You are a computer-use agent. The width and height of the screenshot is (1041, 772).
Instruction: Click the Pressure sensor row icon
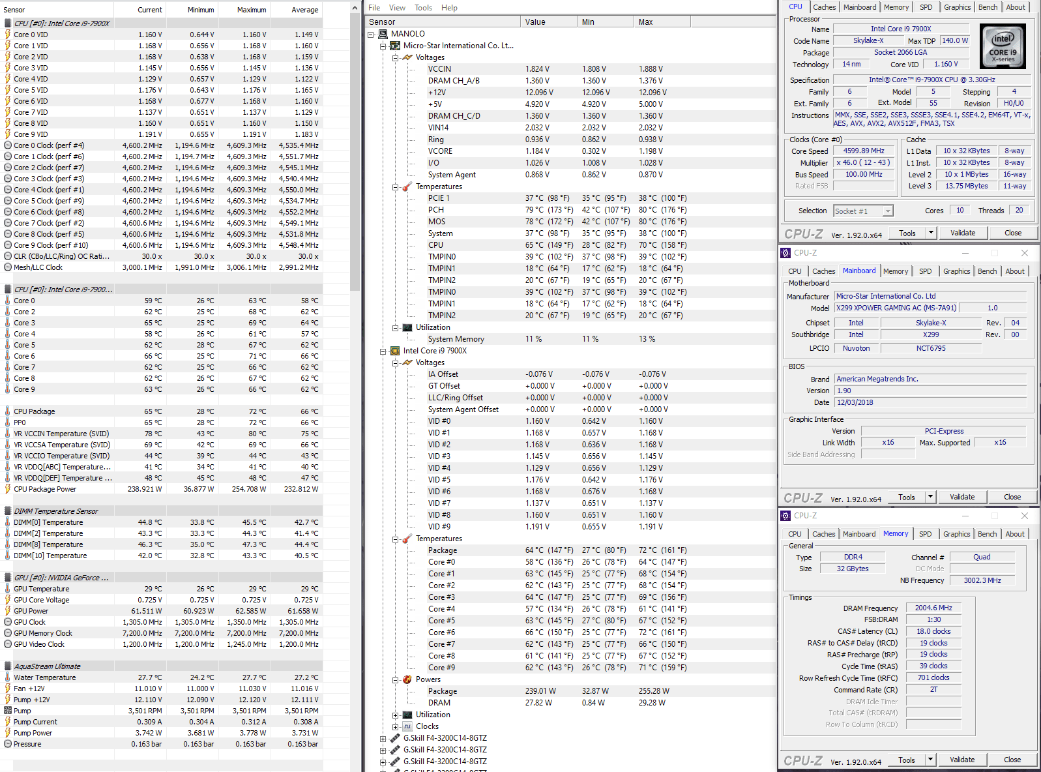coord(8,744)
